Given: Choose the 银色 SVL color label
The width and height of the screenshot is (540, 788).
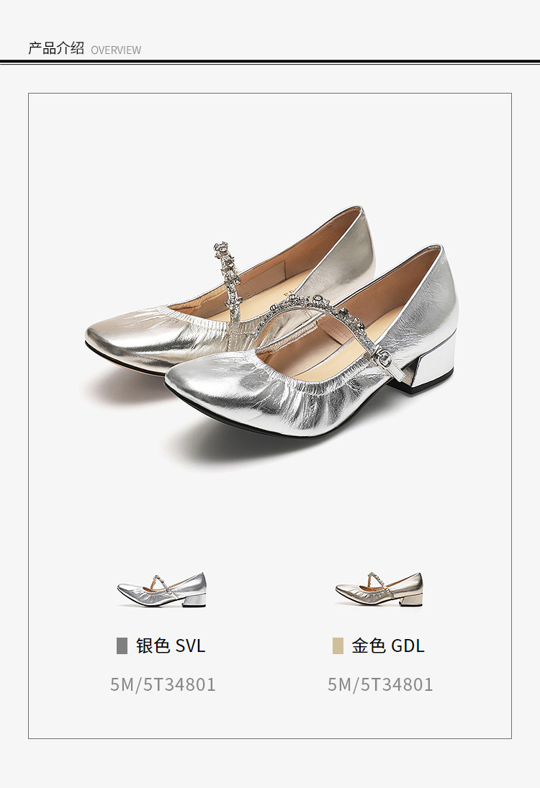Looking at the screenshot, I should 171,646.
